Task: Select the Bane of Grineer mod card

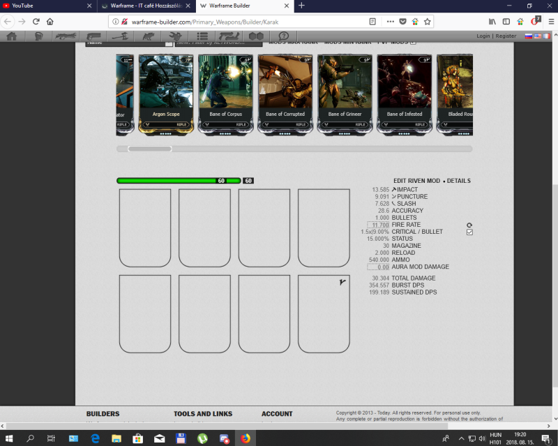Action: pyautogui.click(x=345, y=95)
